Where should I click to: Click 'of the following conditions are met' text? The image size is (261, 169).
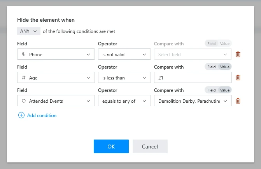coord(79,31)
